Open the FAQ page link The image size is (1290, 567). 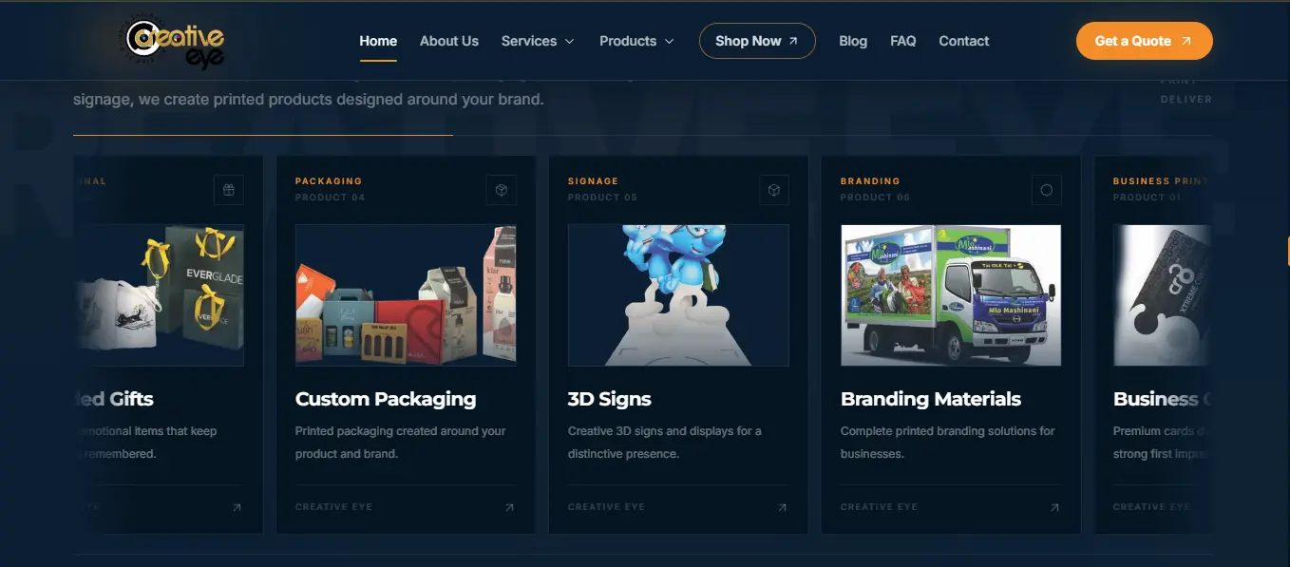[903, 41]
